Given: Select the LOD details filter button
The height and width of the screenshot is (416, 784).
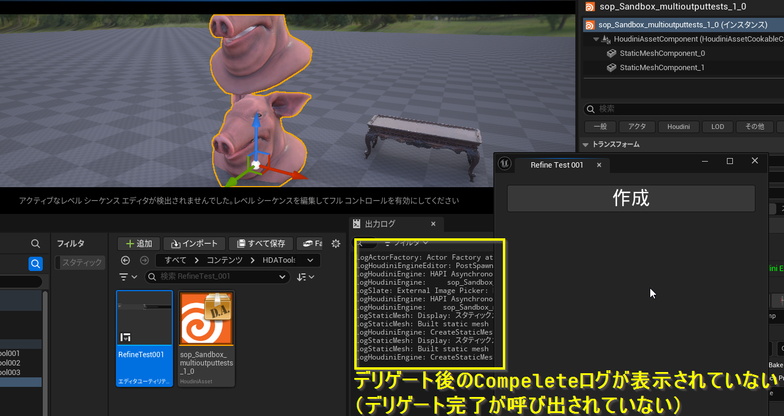Looking at the screenshot, I should coord(717,127).
